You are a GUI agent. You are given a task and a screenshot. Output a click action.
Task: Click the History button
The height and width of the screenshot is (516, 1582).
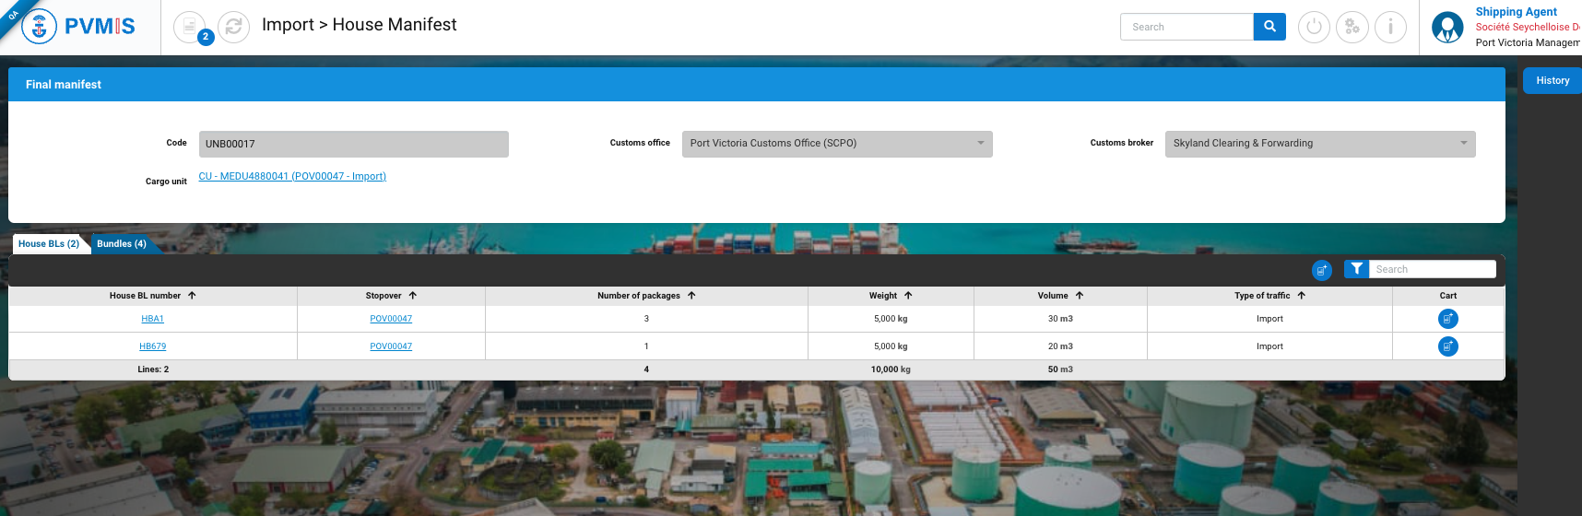tap(1552, 81)
